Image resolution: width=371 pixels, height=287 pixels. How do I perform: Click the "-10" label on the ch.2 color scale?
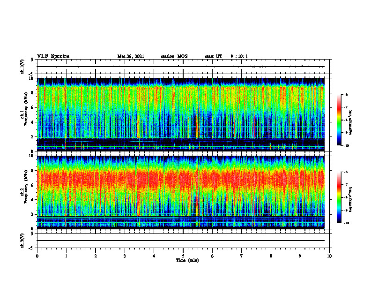pos(347,223)
